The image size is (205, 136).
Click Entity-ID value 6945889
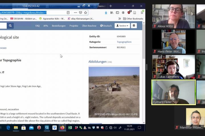click(121, 37)
